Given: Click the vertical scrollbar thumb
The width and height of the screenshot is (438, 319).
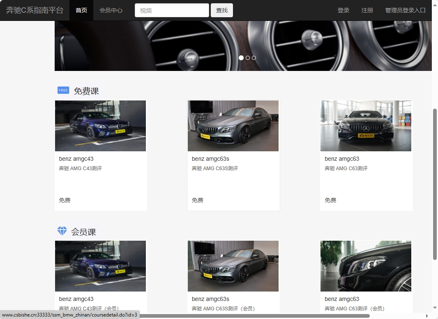Looking at the screenshot, I should (x=435, y=185).
